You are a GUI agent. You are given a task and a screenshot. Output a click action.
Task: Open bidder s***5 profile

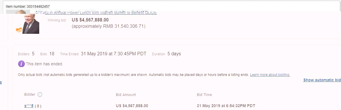point(29,106)
